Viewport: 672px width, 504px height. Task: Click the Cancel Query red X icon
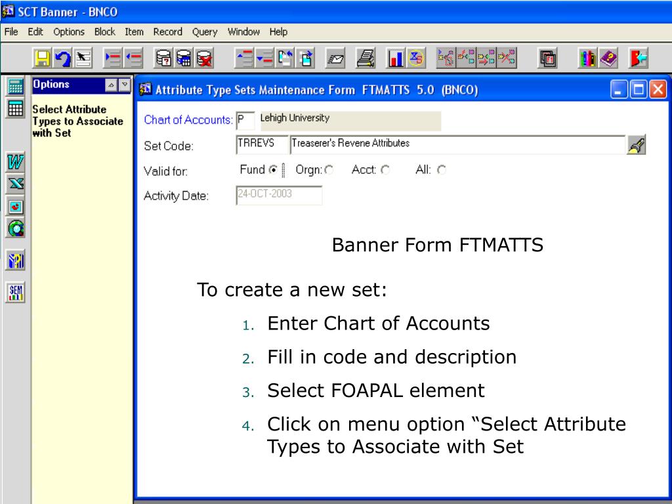(205, 58)
